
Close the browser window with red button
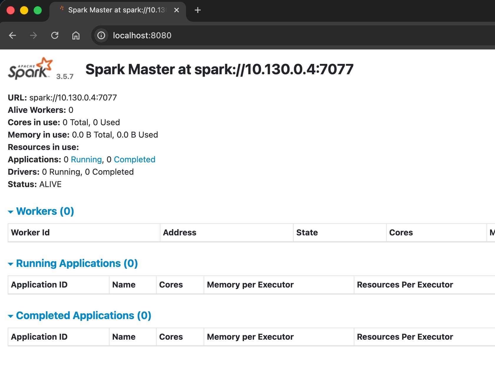pos(11,10)
